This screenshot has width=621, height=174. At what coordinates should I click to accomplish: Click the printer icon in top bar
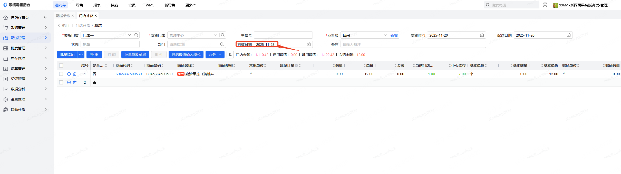[545, 5]
